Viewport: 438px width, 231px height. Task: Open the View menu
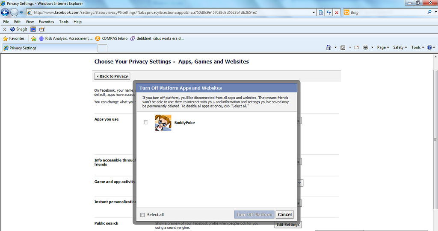click(x=30, y=21)
